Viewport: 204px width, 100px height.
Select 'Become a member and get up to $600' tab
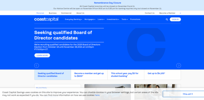(x=89, y=75)
